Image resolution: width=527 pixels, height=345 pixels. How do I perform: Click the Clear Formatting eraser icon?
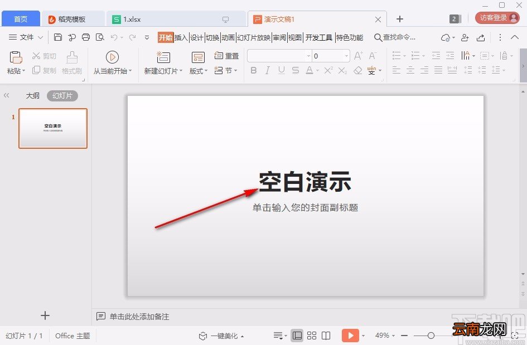[x=358, y=70]
